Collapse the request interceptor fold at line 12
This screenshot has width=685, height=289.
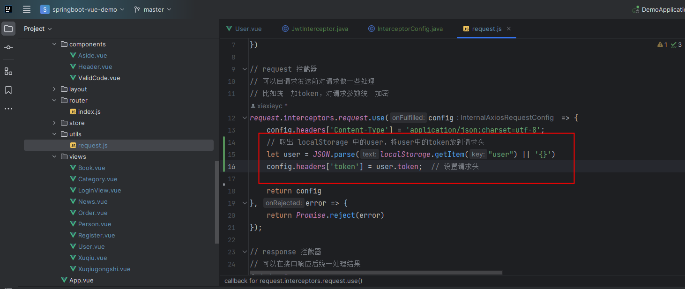pyautogui.click(x=244, y=118)
